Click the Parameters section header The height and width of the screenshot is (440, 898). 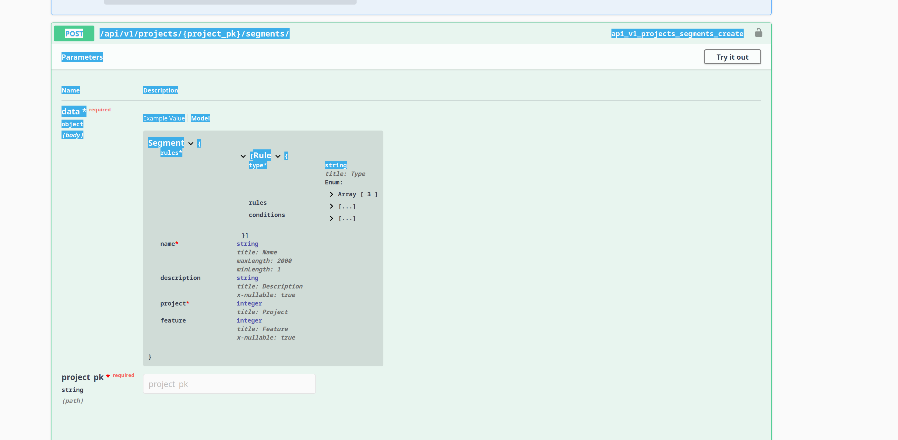click(82, 57)
